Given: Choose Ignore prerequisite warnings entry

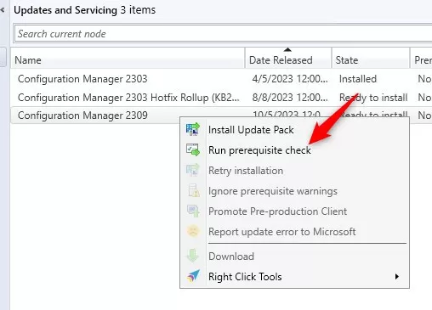Looking at the screenshot, I should click(x=294, y=191).
